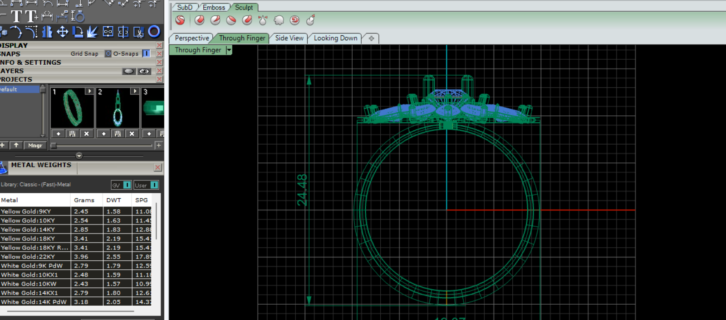This screenshot has width=726, height=320.
Task: Select the ring size measurement icon
Action: (x=78, y=17)
